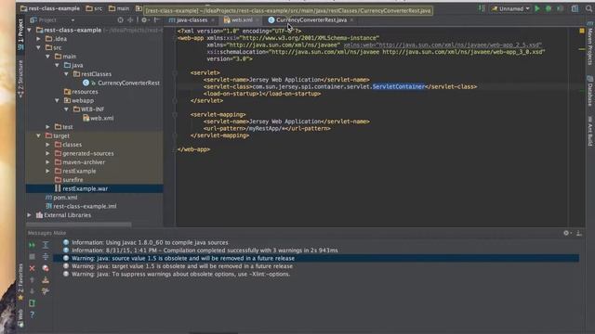Expand the generated-sources folder
The image size is (595, 334).
coord(47,153)
